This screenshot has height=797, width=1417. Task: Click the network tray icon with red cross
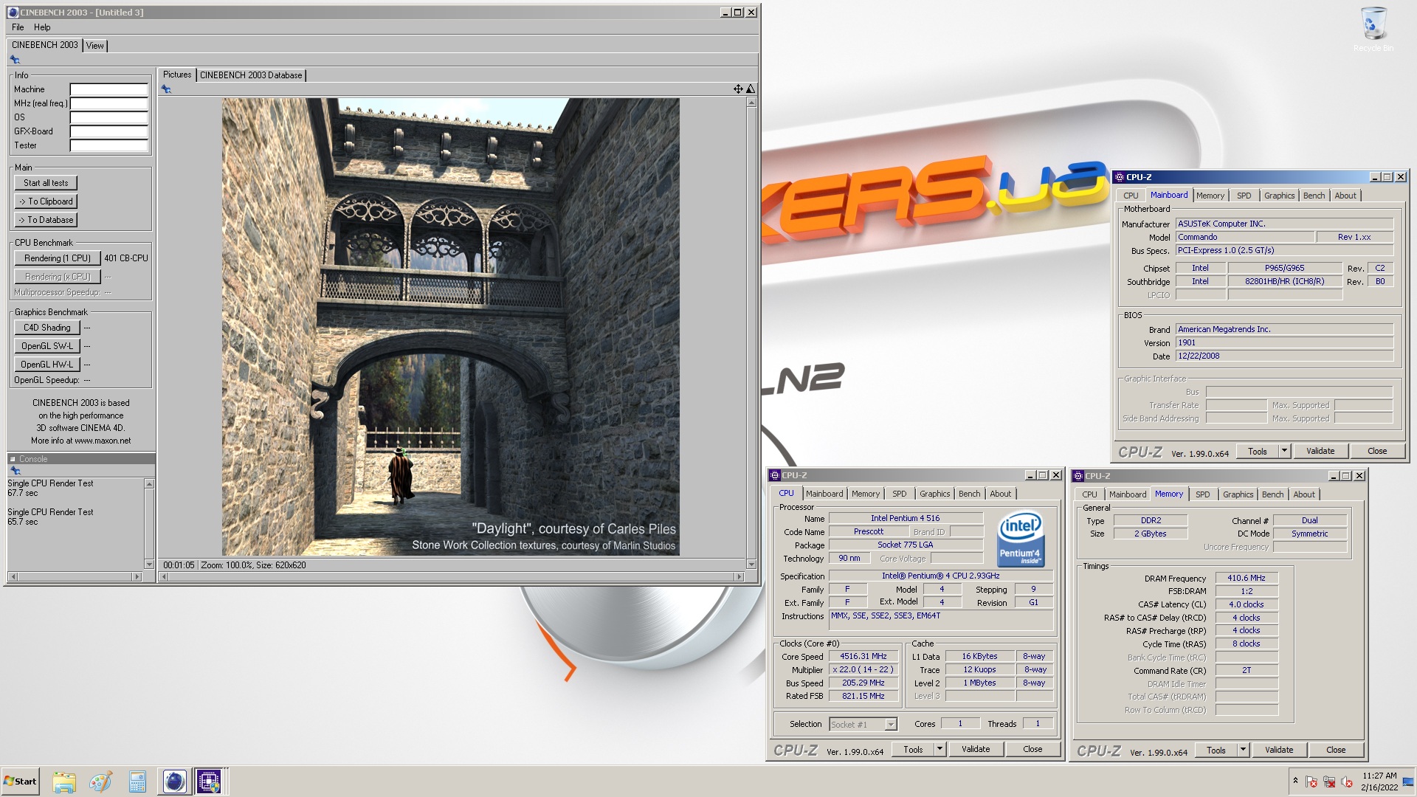point(1329,782)
